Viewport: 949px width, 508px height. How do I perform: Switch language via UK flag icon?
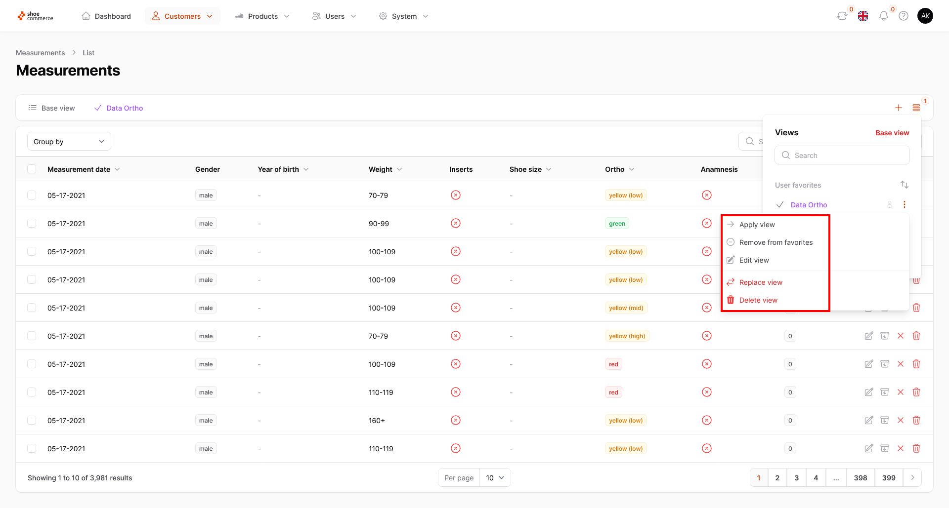point(863,16)
